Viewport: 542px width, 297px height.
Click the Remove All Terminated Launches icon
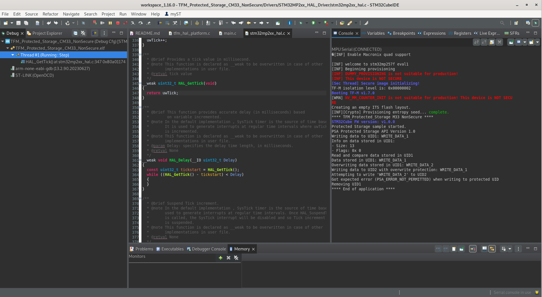click(83, 33)
